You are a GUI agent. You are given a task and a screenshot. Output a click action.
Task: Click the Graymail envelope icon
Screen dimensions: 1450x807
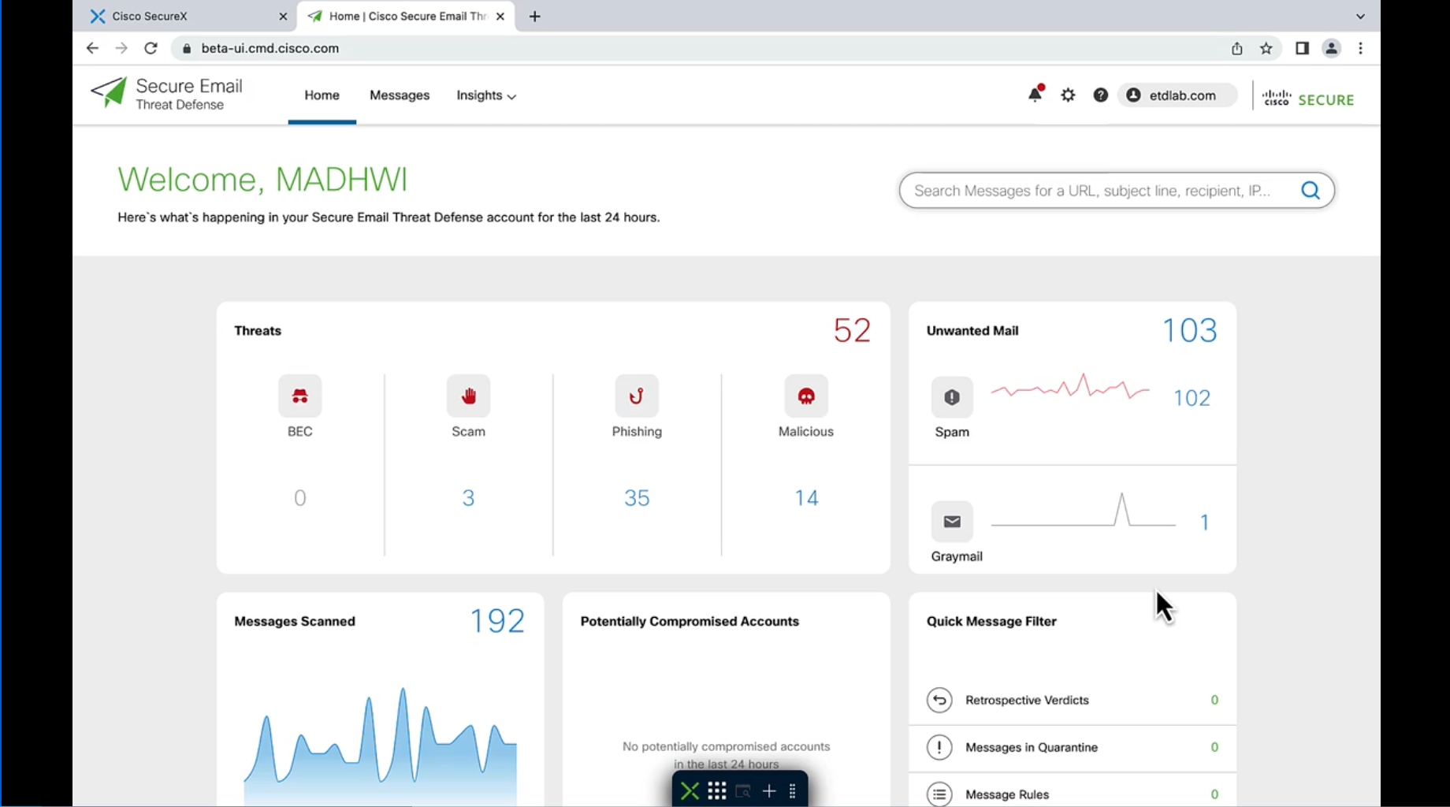(952, 522)
